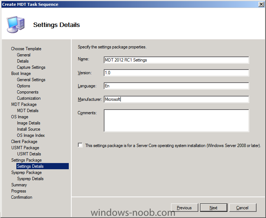Click the 'Settings Details' page heading
The width and height of the screenshot is (266, 218).
tap(56, 25)
